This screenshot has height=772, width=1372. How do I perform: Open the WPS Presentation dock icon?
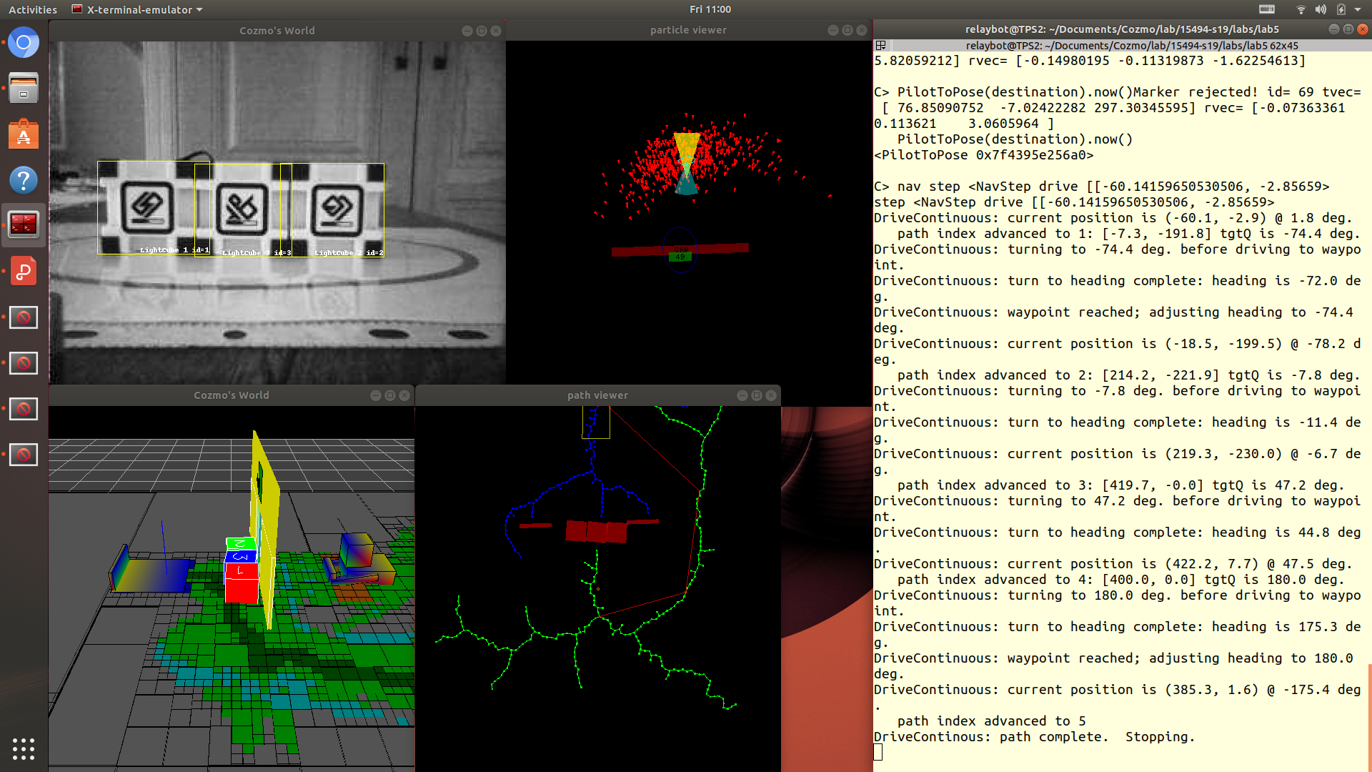(24, 272)
